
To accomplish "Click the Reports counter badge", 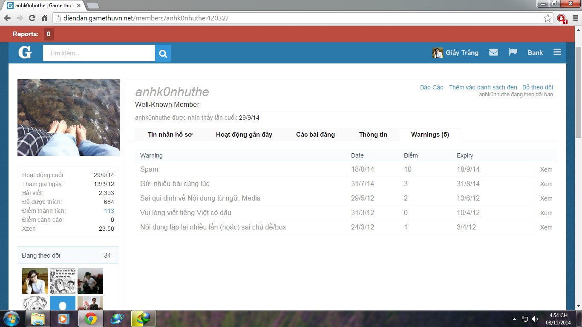I will coord(49,34).
